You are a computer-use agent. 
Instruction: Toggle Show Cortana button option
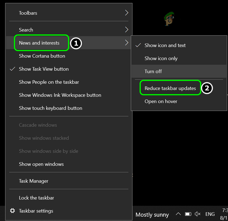[42, 56]
